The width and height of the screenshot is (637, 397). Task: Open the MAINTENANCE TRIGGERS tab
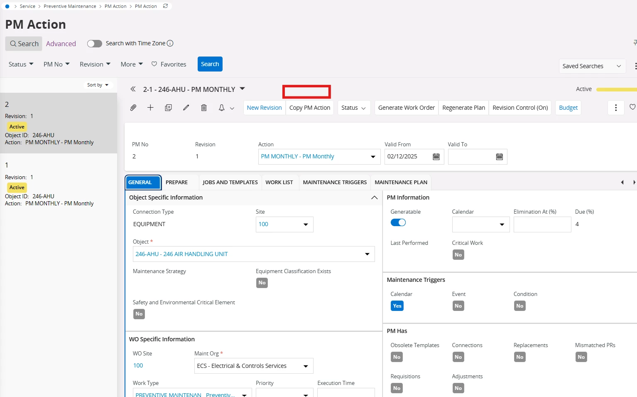click(335, 182)
